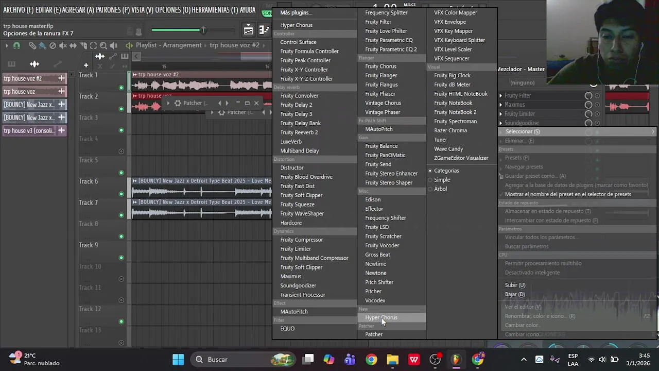
Task: Click the left arrow scroll button above timeline
Action: 136,56
